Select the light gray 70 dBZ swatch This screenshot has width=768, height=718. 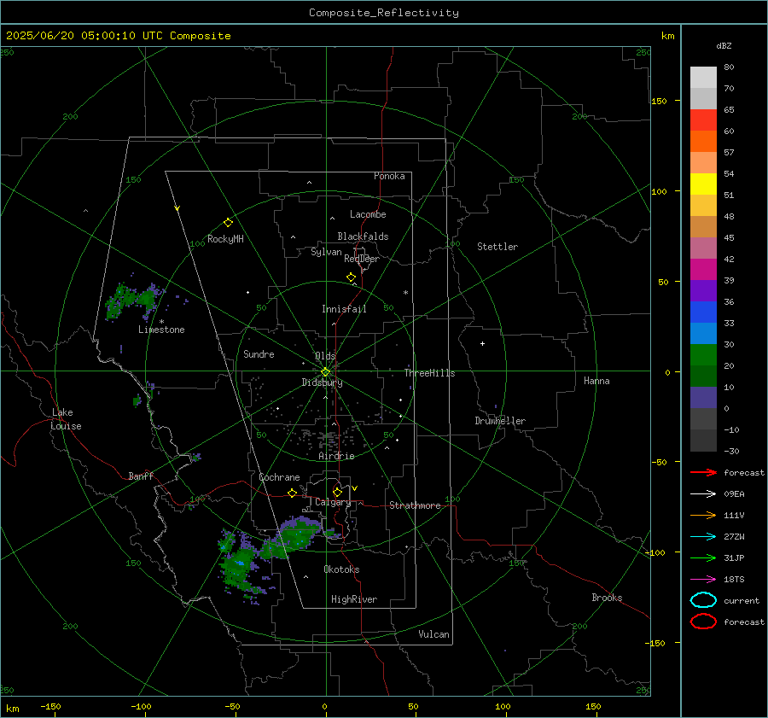point(703,78)
